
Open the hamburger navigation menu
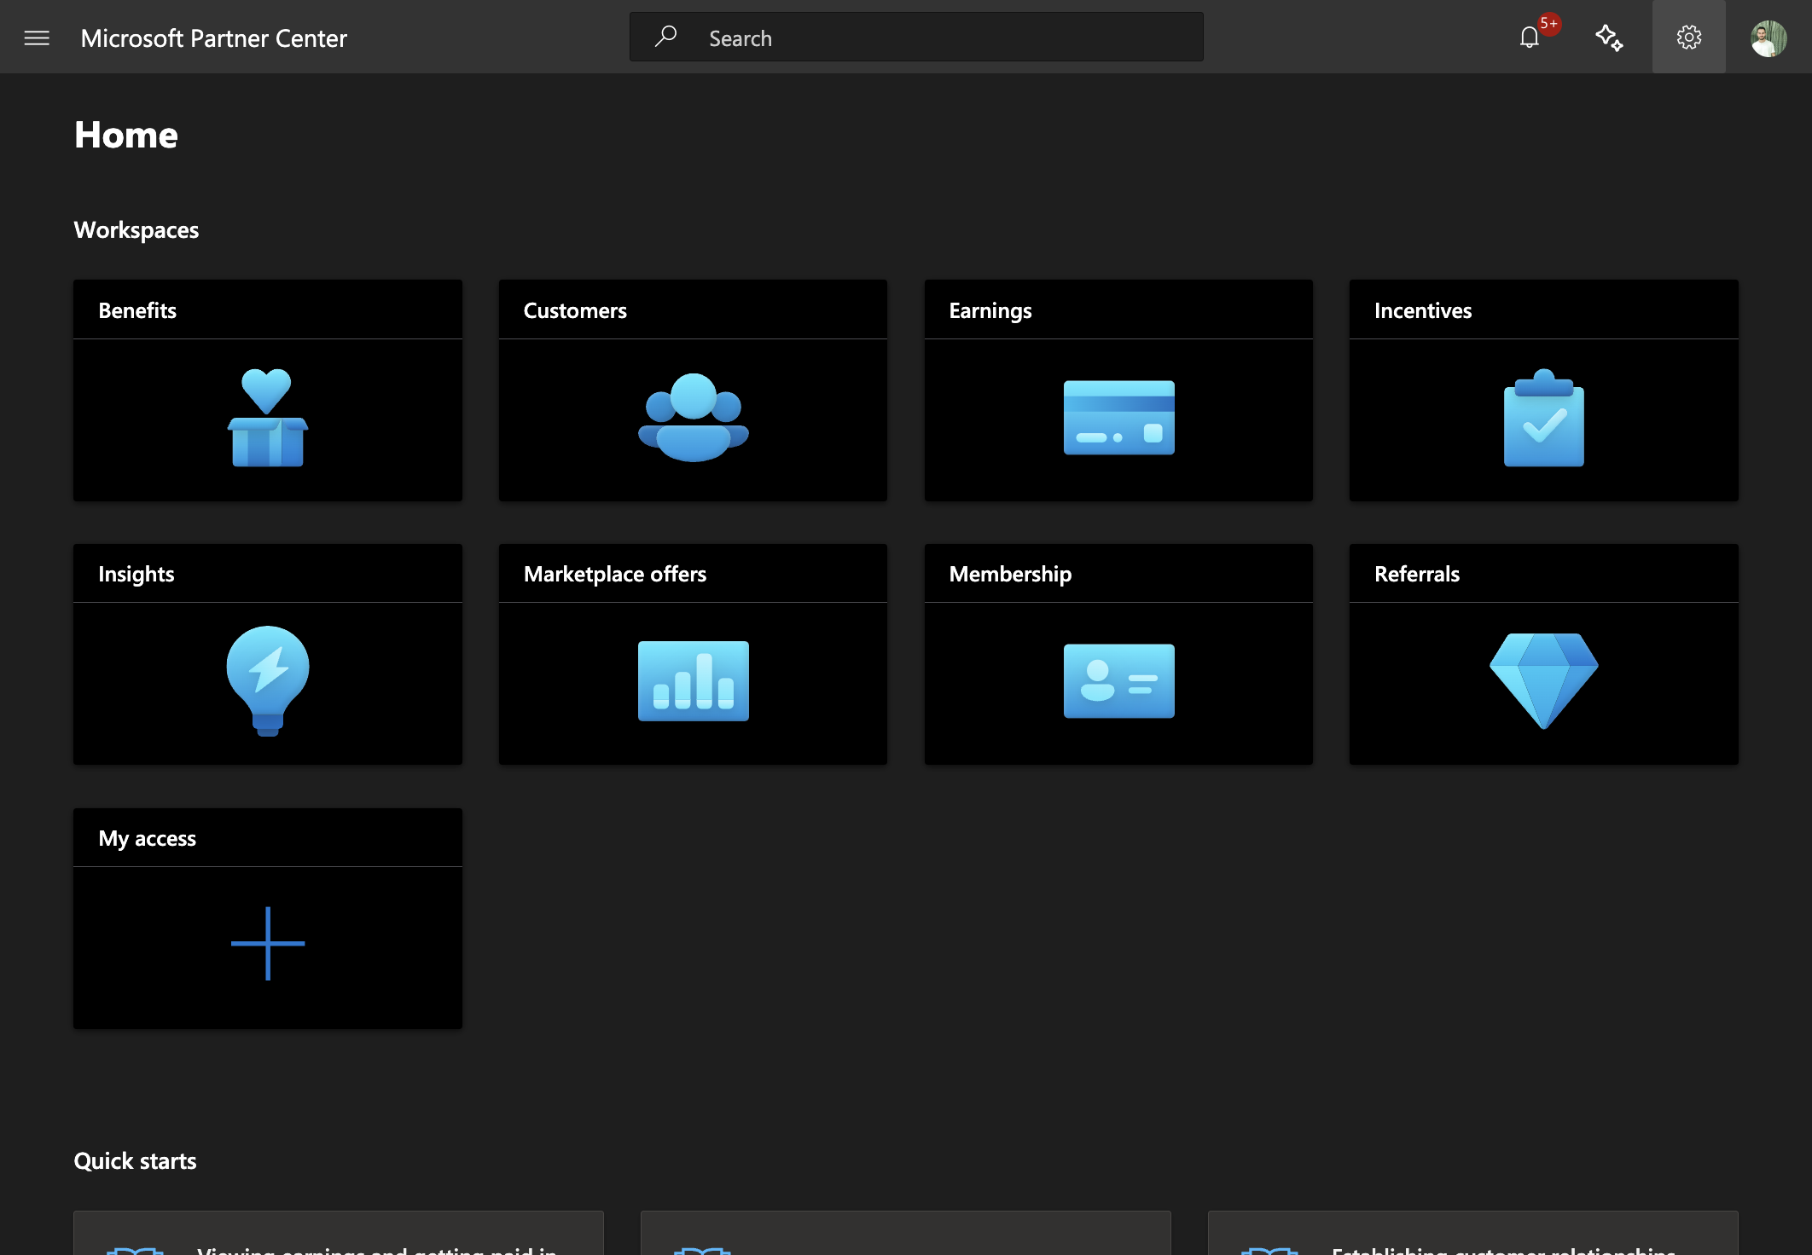[x=37, y=38]
